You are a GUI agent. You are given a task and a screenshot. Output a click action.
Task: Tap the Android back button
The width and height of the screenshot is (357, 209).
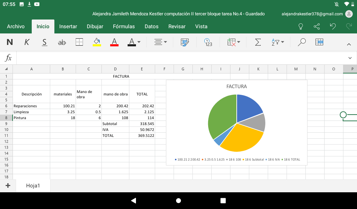[x=134, y=200]
